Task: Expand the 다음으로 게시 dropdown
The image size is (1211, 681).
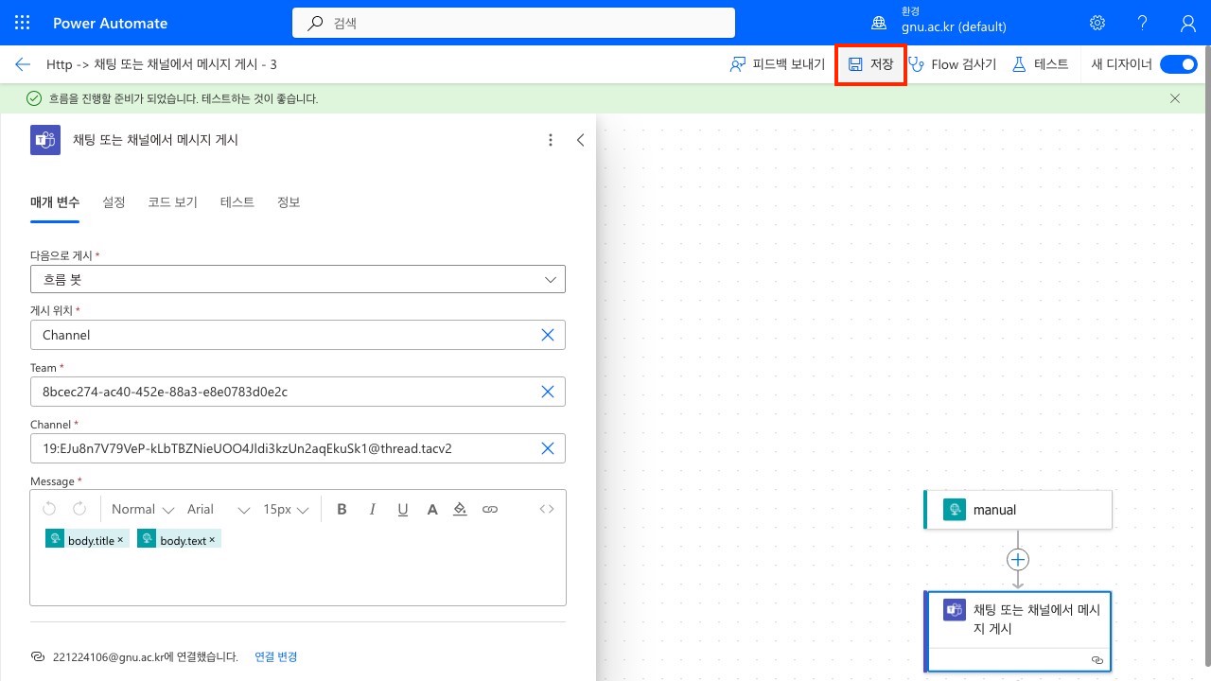Action: [x=551, y=279]
